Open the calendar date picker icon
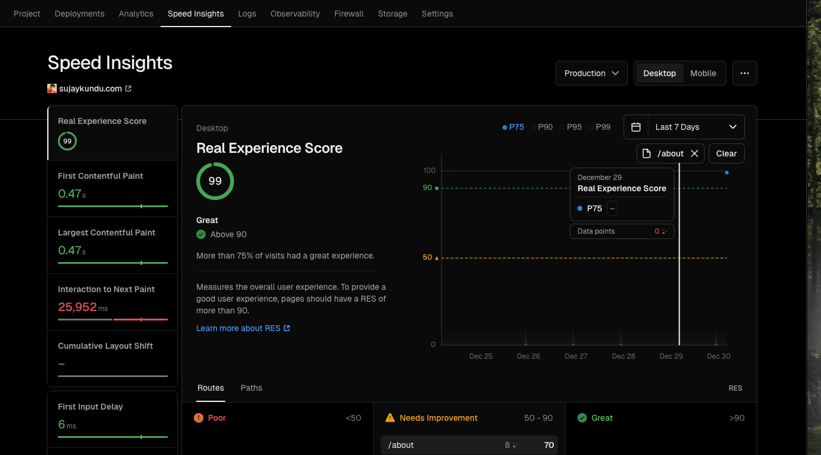The image size is (821, 455). tap(636, 127)
